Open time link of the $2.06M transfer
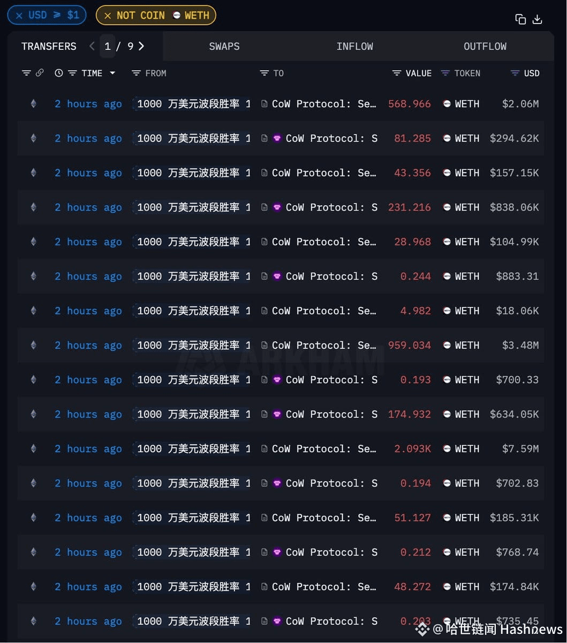The height and width of the screenshot is (643, 567). pos(88,104)
